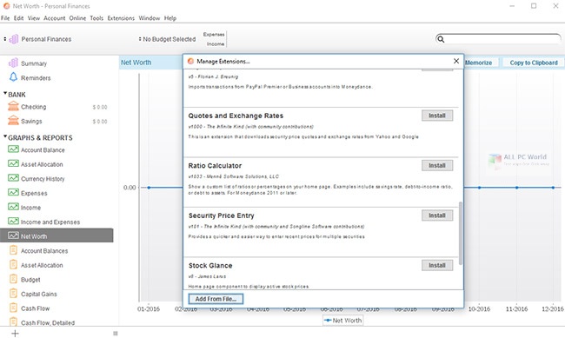Viewport: 565px width, 338px height.
Task: Select the Savings bank account icon
Action: pos(13,121)
